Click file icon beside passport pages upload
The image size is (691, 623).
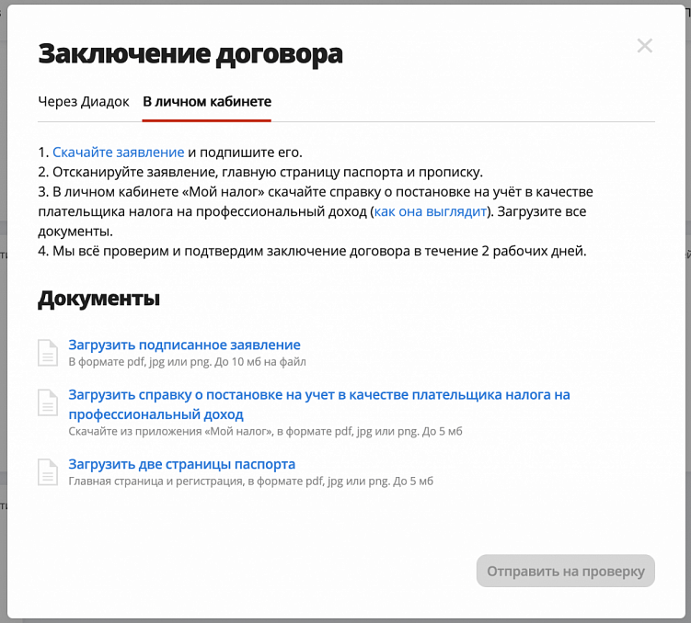pyautogui.click(x=48, y=472)
